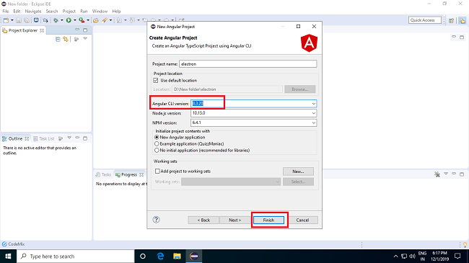The image size is (469, 263).
Task: Click the Windows Start button
Action: coord(8,256)
